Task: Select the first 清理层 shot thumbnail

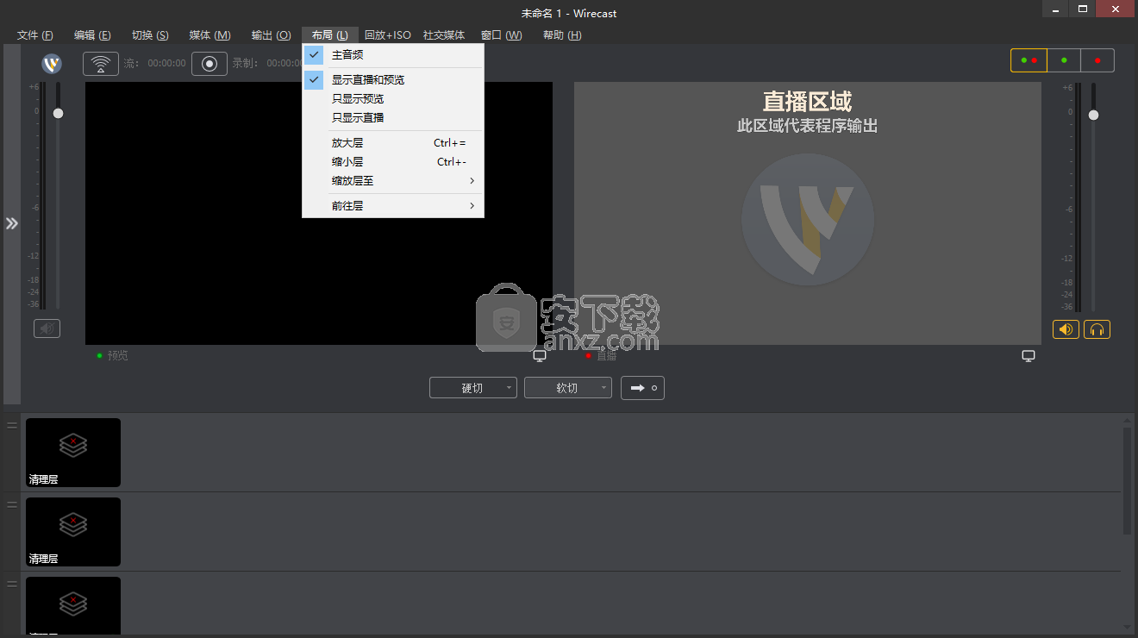Action: click(x=73, y=453)
